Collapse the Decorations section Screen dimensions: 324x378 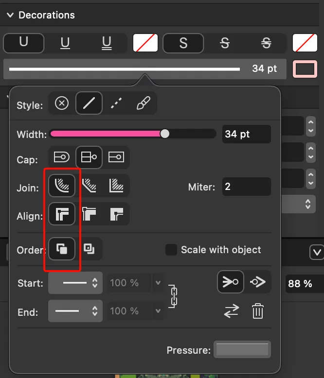pyautogui.click(x=10, y=15)
